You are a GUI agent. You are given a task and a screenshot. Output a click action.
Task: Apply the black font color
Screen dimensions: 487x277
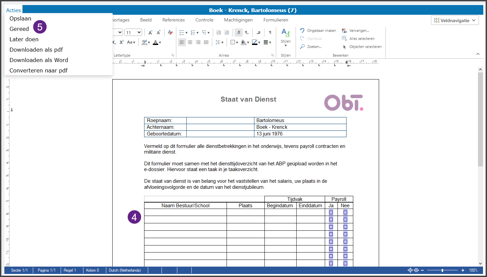point(156,42)
